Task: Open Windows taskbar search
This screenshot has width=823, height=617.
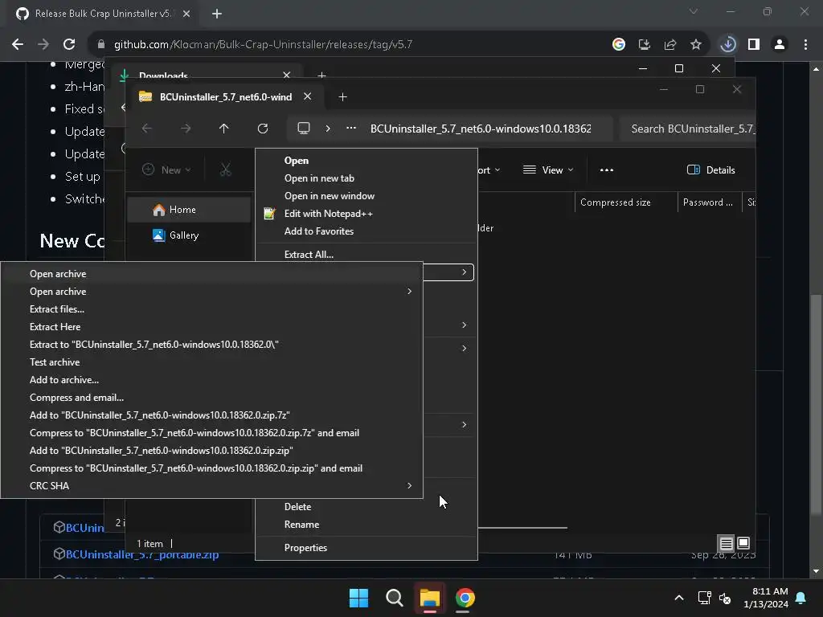Action: coord(395,598)
